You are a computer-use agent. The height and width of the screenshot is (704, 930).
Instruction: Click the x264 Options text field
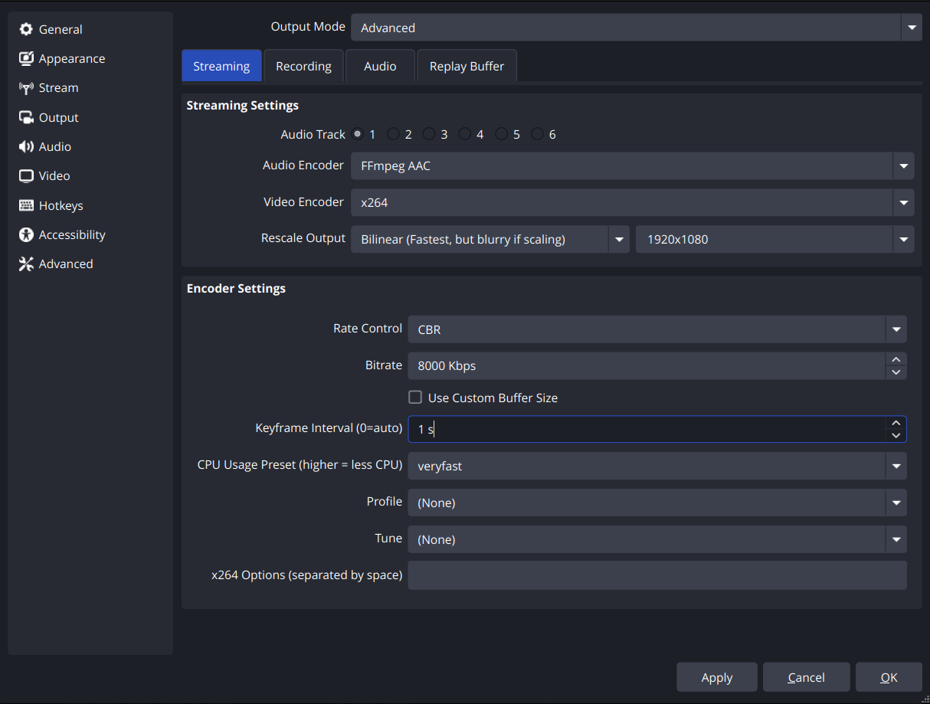[x=657, y=575]
